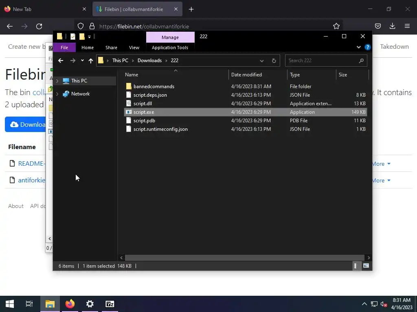
Task: Open a new Firefox tab
Action: (x=191, y=9)
